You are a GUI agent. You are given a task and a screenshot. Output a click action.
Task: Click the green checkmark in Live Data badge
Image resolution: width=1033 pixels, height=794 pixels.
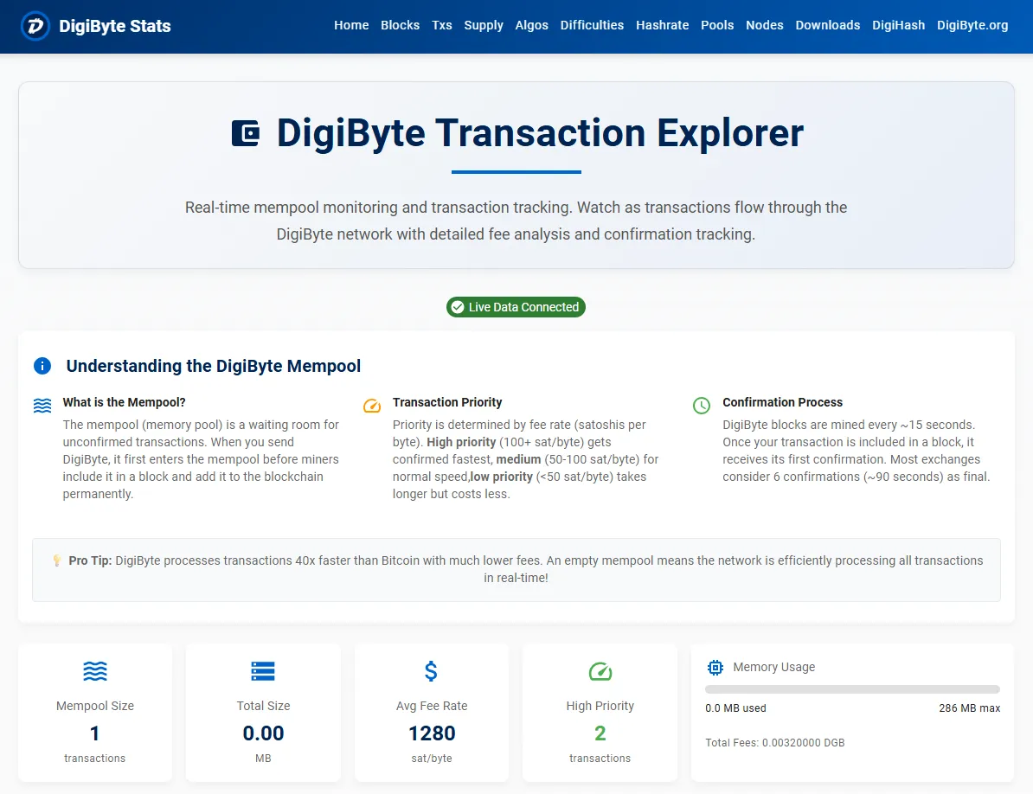tap(457, 307)
